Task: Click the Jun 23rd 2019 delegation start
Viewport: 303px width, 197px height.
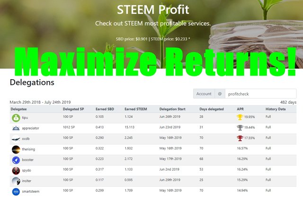Action: 170,127
